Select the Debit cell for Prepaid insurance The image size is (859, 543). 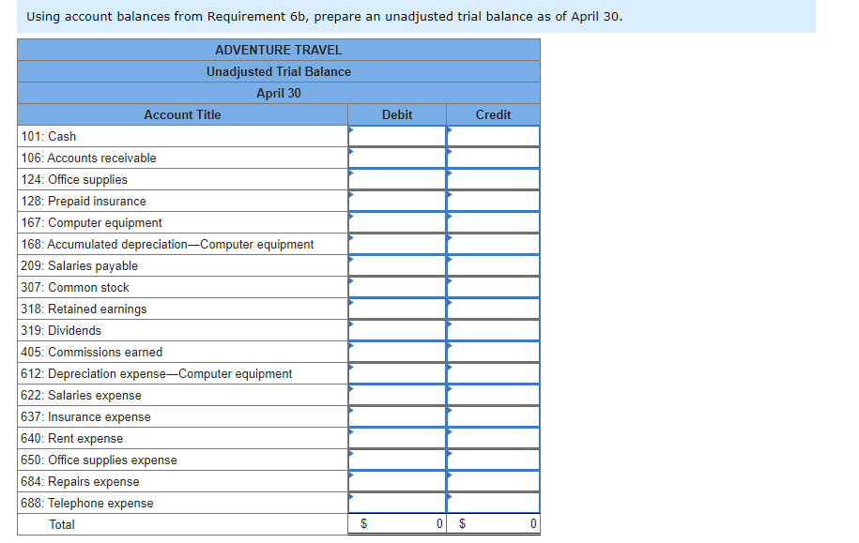(396, 201)
